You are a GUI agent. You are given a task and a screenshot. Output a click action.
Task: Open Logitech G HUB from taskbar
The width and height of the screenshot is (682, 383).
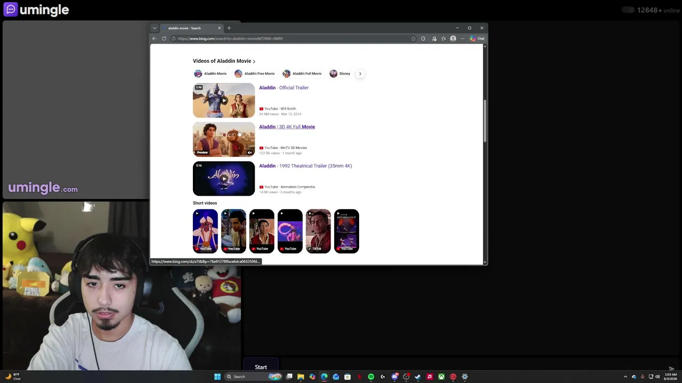(x=383, y=377)
